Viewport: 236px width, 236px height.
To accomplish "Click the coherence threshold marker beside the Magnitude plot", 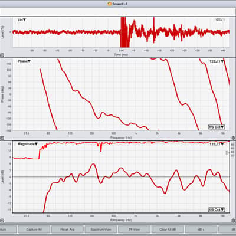I will (x=227, y=152).
